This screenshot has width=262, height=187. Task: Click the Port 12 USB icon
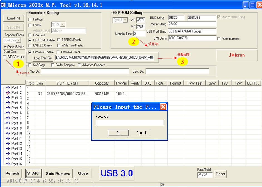[x=8, y=143]
